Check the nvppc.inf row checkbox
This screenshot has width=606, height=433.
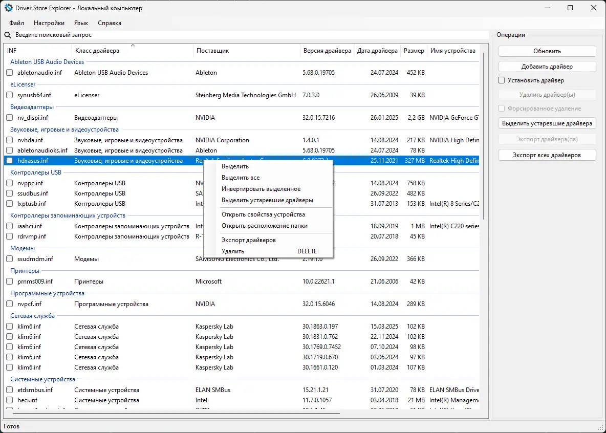tap(10, 183)
